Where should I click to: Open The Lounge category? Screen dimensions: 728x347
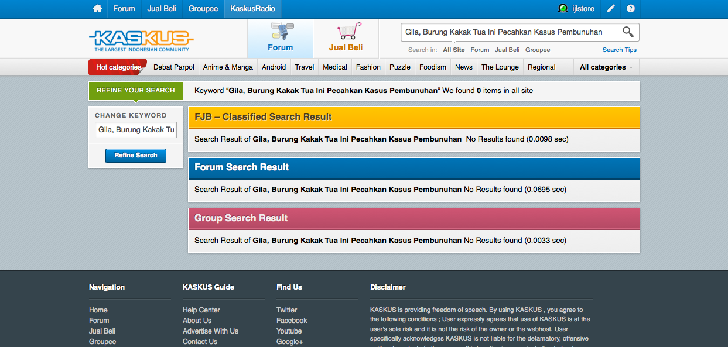click(x=500, y=67)
